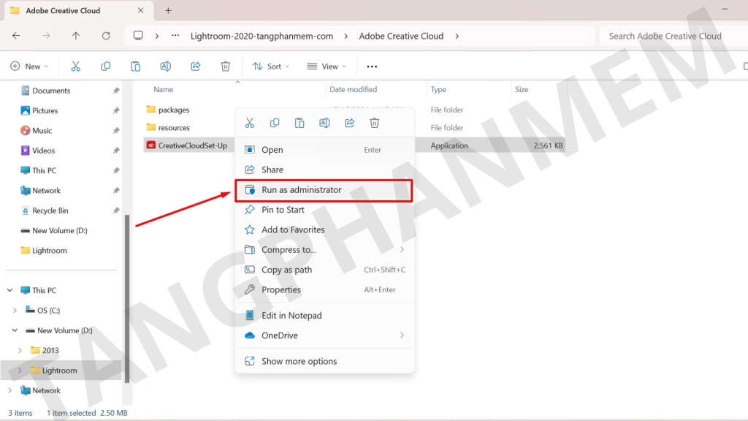Expand the Network tree node
The image size is (748, 421).
tap(9, 390)
